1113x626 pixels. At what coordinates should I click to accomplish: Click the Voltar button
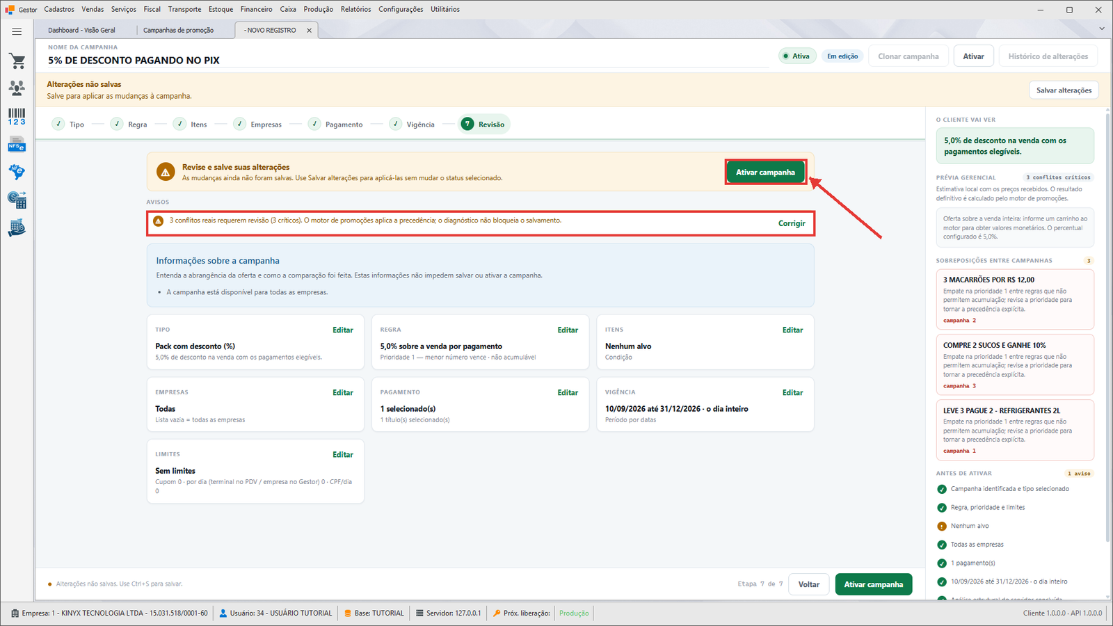pyautogui.click(x=809, y=584)
